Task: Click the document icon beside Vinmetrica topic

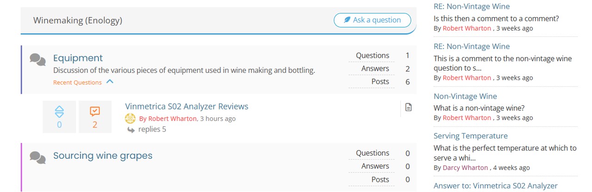Action: (408, 107)
